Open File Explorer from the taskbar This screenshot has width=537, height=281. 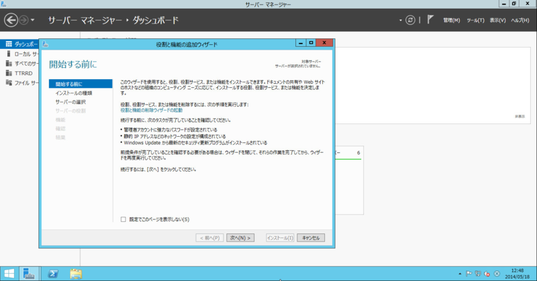76,274
